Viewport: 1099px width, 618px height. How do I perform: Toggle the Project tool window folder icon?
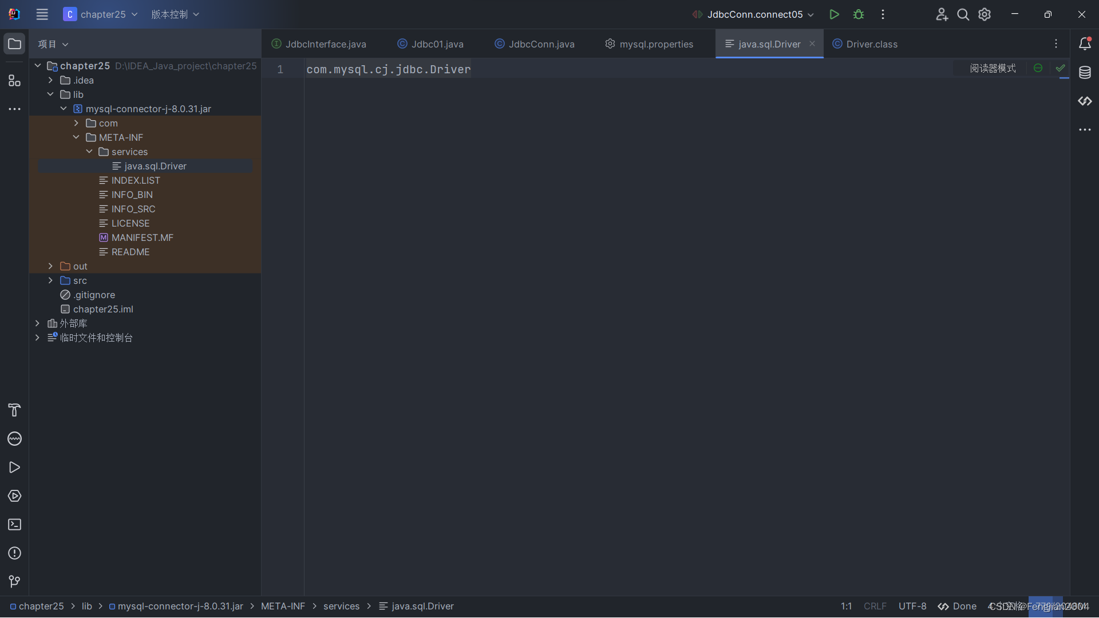(x=14, y=44)
